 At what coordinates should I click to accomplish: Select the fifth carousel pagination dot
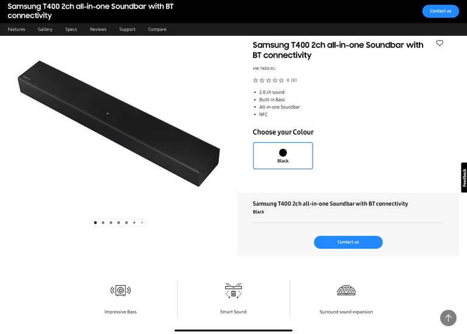(126, 222)
